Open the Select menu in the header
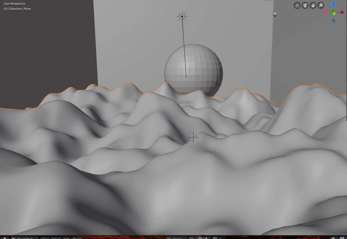The height and width of the screenshot is (239, 347). tap(56, 238)
